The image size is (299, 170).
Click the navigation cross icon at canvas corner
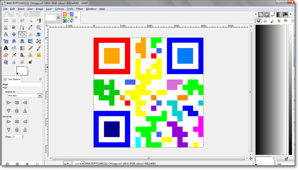pos(251,158)
